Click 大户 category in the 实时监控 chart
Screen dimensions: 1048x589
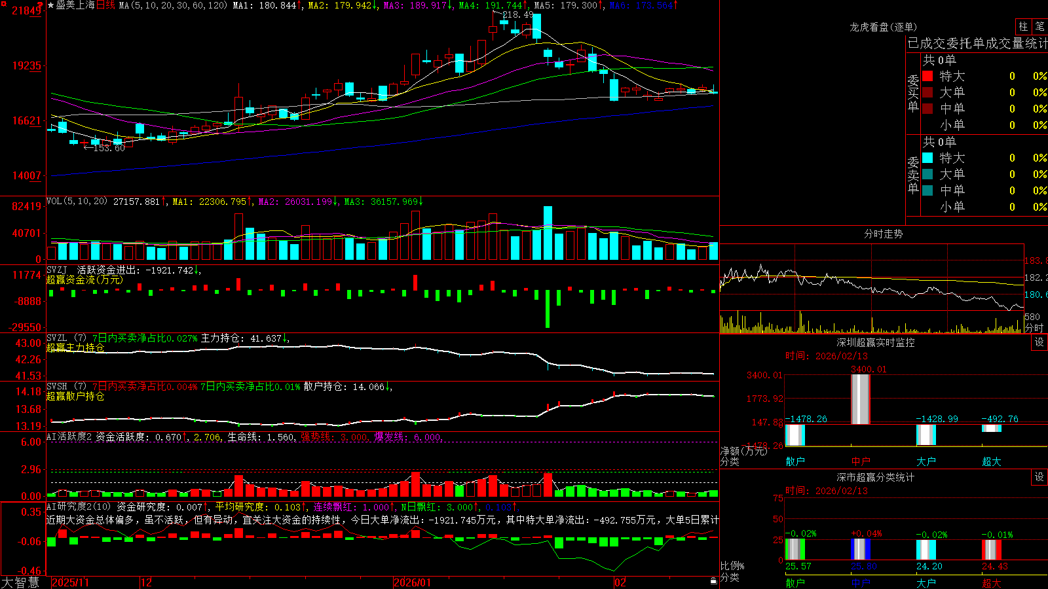(926, 461)
